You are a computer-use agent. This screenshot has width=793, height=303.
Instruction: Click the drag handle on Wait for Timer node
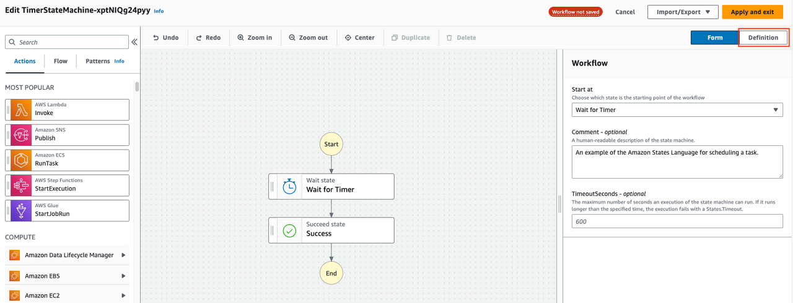click(x=273, y=187)
